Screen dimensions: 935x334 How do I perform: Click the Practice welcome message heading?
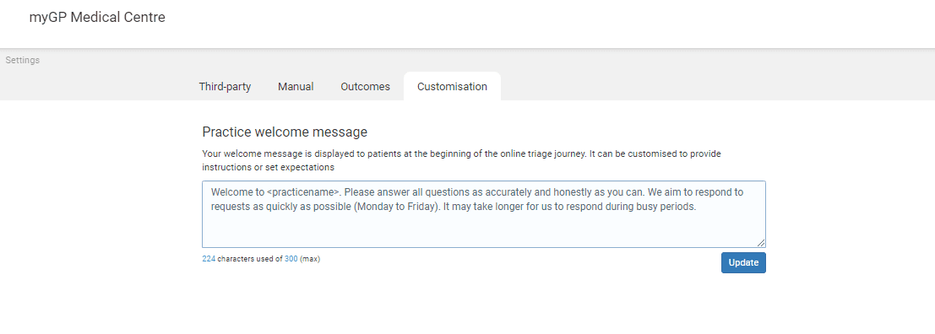point(285,132)
